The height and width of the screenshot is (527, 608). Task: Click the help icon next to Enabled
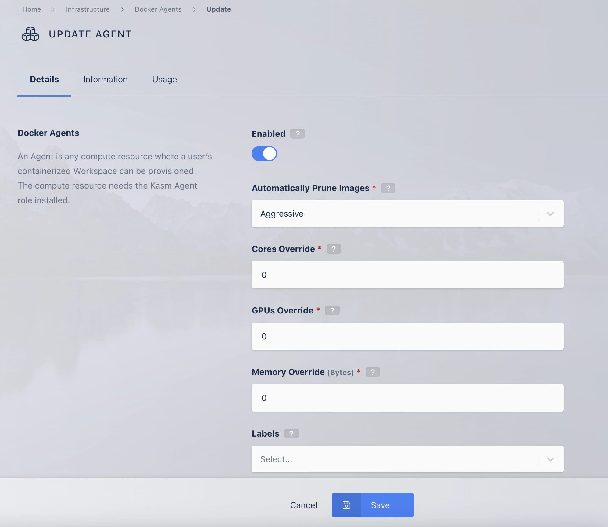click(297, 134)
